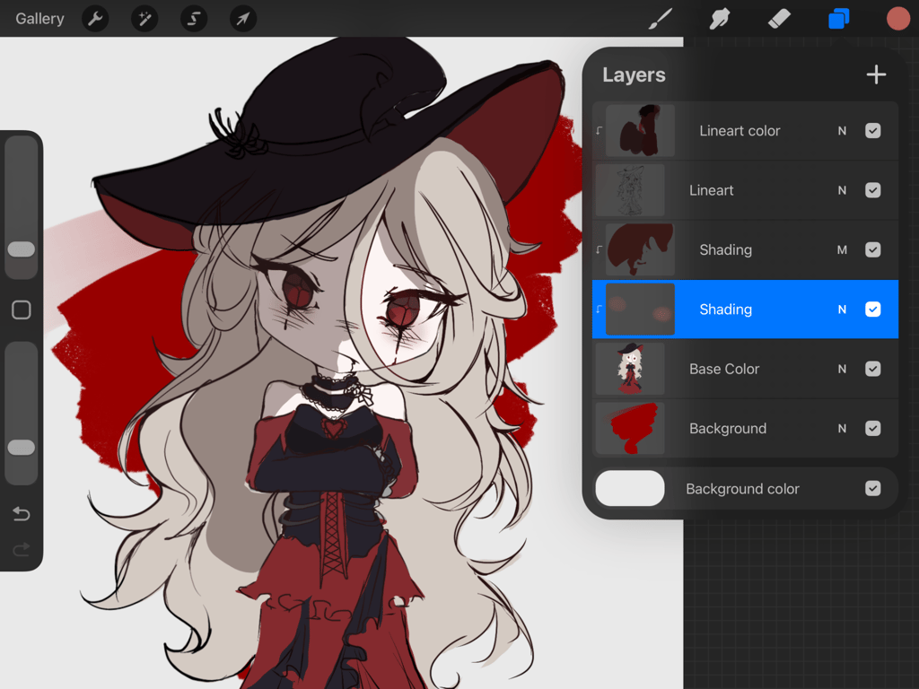Select the M-mode Shading layer thumbnail

pyautogui.click(x=640, y=250)
